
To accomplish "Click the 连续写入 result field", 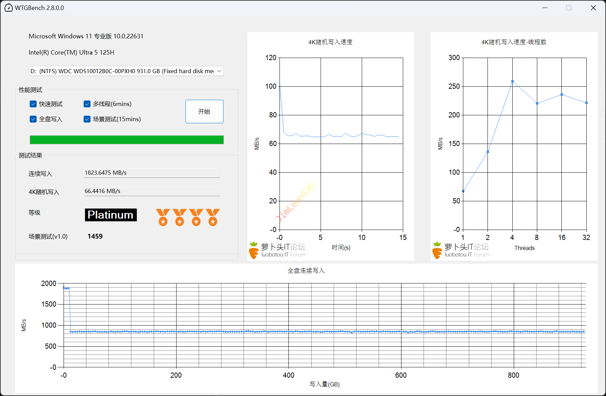I will pos(152,173).
